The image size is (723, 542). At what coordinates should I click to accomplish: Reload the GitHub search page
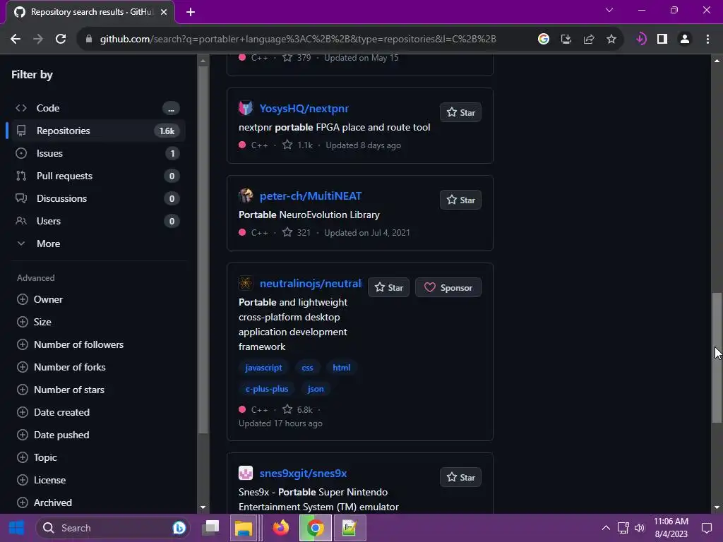tap(61, 40)
